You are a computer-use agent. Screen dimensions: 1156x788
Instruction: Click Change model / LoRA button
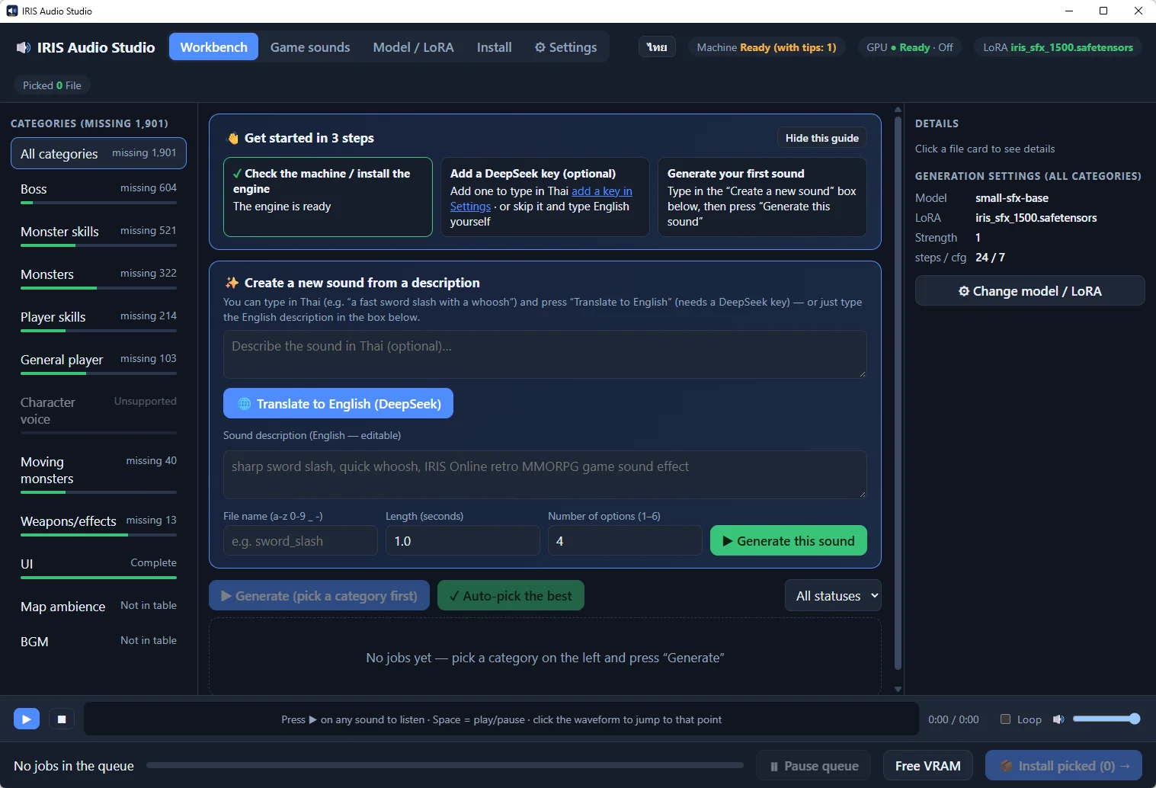coord(1030,291)
